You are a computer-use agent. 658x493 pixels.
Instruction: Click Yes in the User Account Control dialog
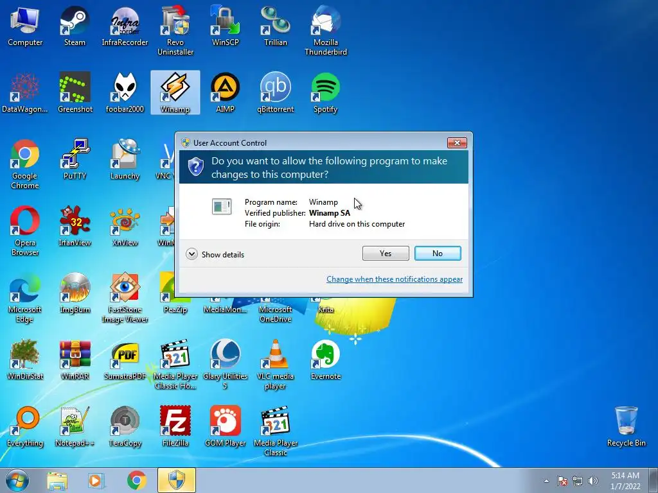[386, 253]
